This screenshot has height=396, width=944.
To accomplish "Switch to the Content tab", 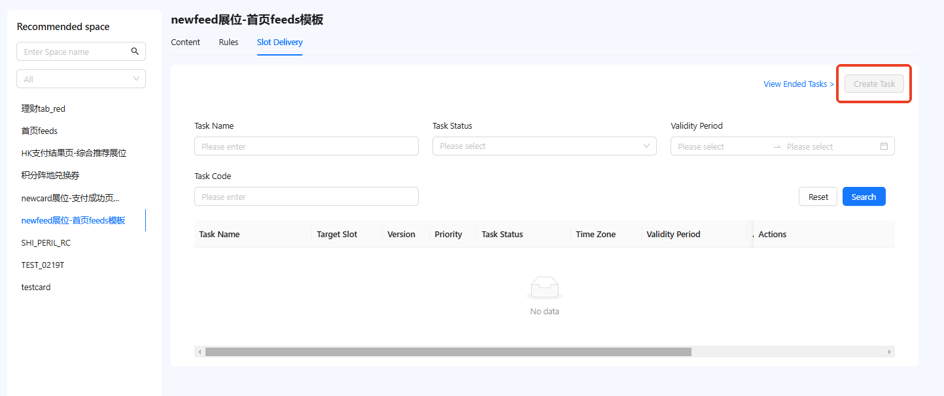I will tap(185, 42).
